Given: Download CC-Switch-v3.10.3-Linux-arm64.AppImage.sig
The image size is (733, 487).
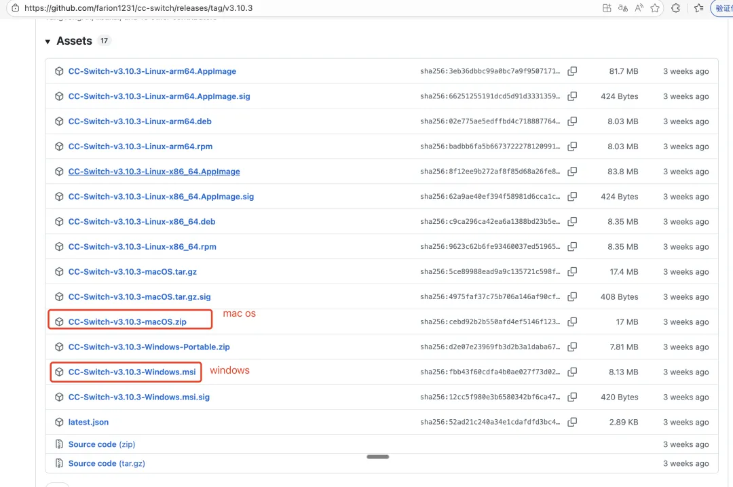Looking at the screenshot, I should [x=159, y=96].
